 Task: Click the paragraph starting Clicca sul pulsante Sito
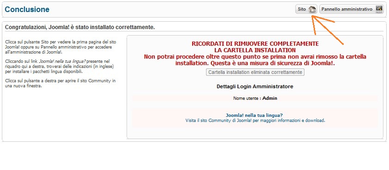[61, 47]
